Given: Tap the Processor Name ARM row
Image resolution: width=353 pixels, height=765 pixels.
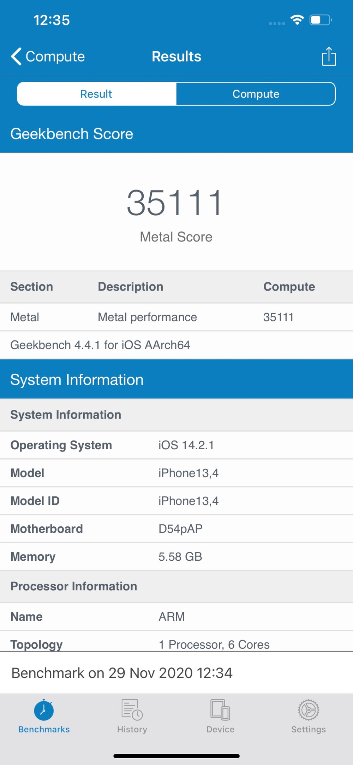Looking at the screenshot, I should pos(176,617).
